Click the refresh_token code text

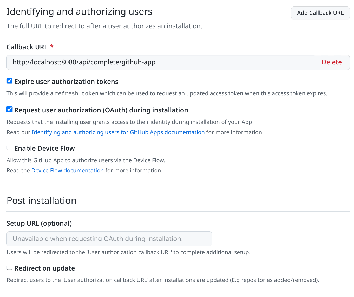(77, 93)
